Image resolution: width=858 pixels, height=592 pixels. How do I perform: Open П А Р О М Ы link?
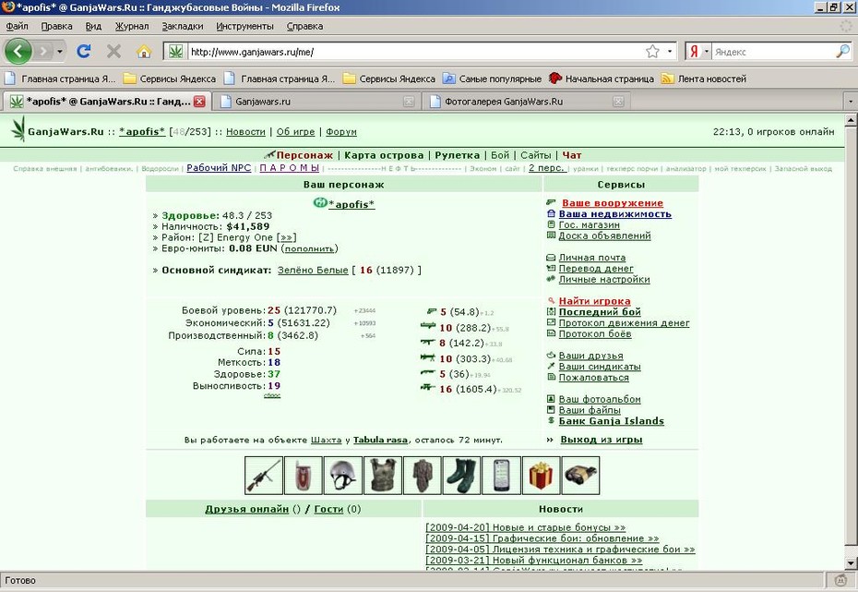coord(289,167)
